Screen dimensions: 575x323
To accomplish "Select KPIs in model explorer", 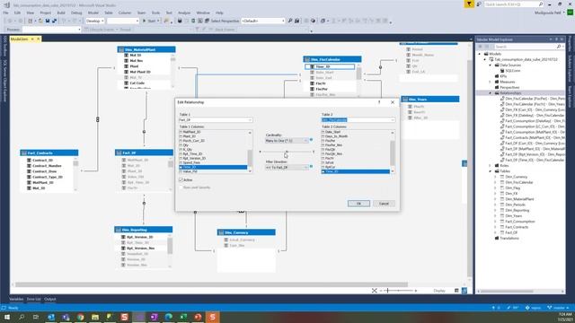I will [503, 76].
